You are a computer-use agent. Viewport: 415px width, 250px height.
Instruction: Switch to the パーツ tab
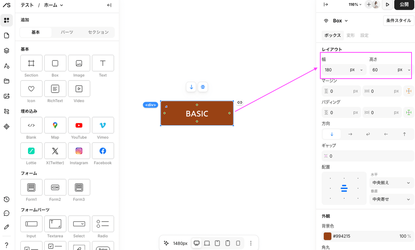click(67, 32)
